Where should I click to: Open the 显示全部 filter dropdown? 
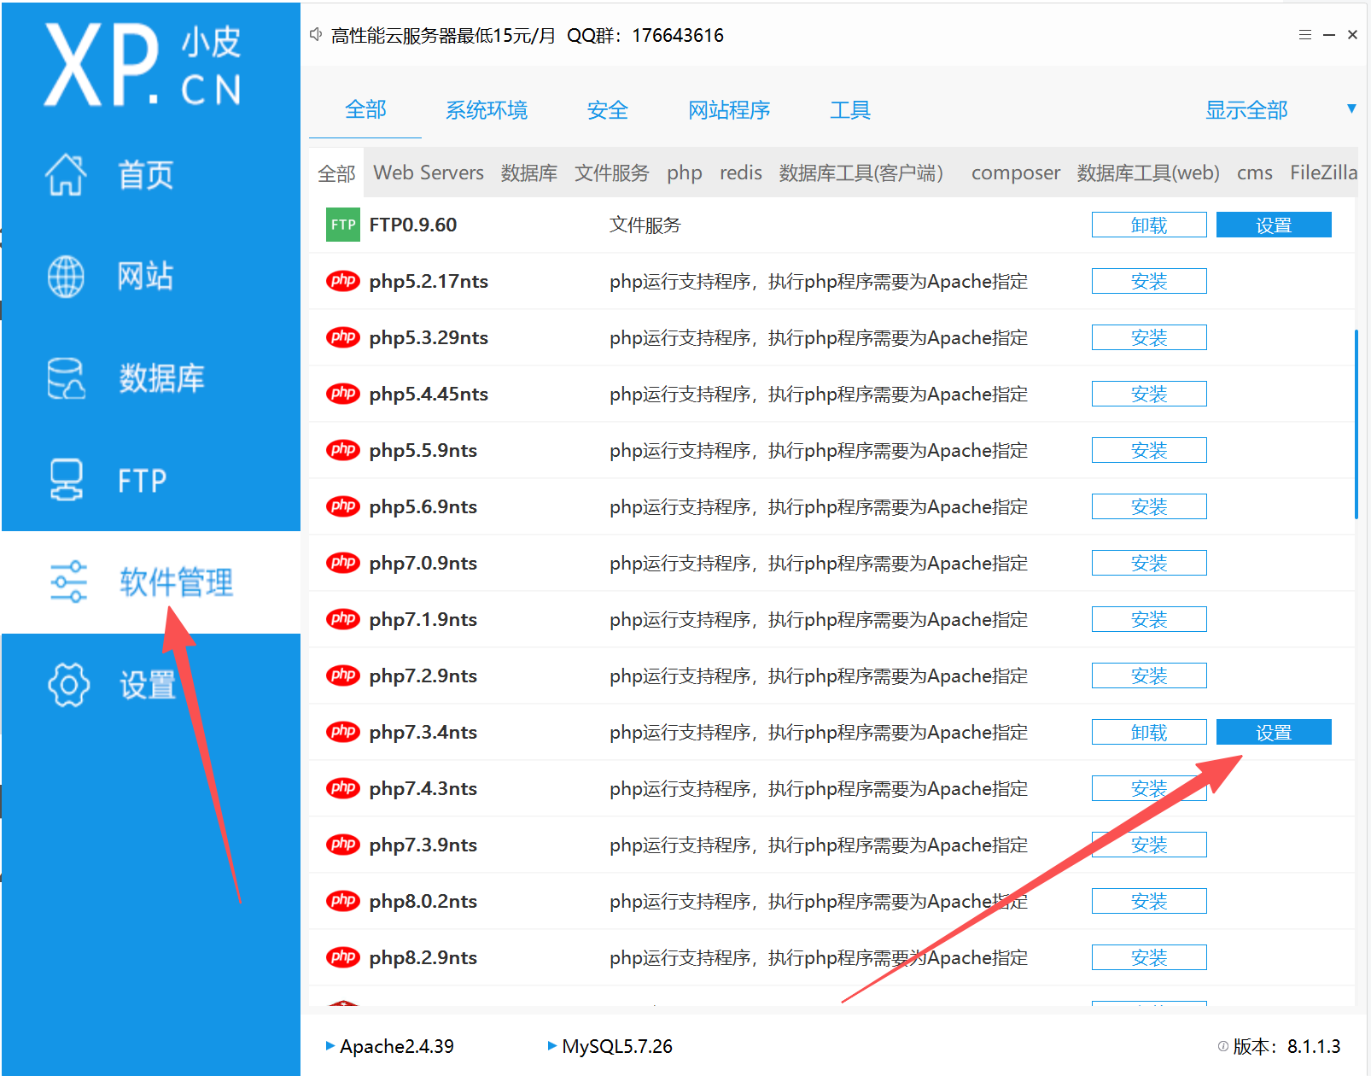[x=1246, y=110]
